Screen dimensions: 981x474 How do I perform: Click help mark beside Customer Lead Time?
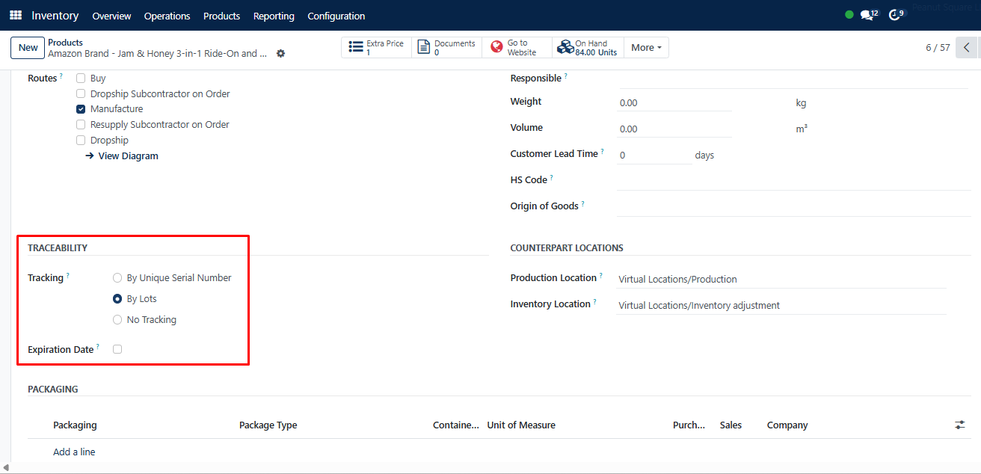pyautogui.click(x=602, y=151)
